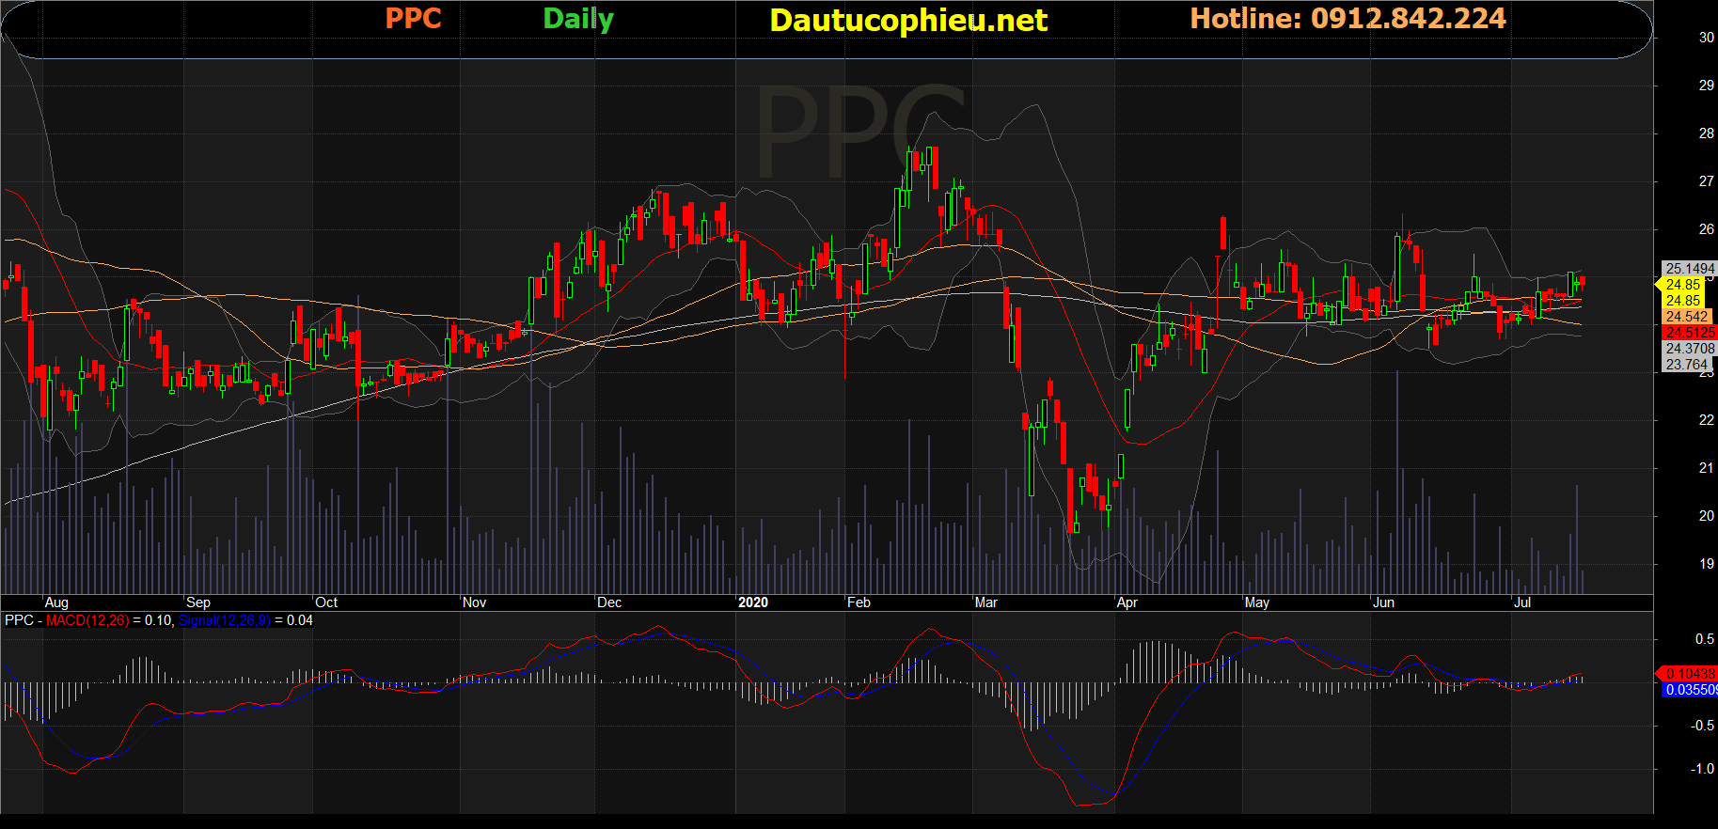Screen dimensions: 1718x829
Task: Click the Hotline phone number text
Action: 1348,19
